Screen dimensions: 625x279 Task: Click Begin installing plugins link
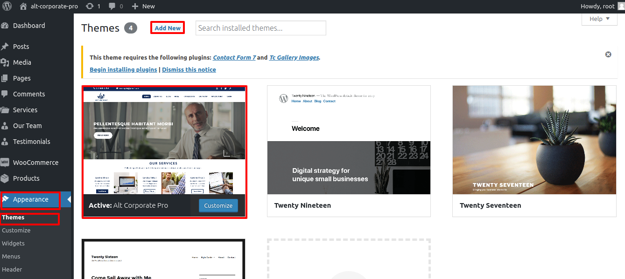pyautogui.click(x=123, y=69)
